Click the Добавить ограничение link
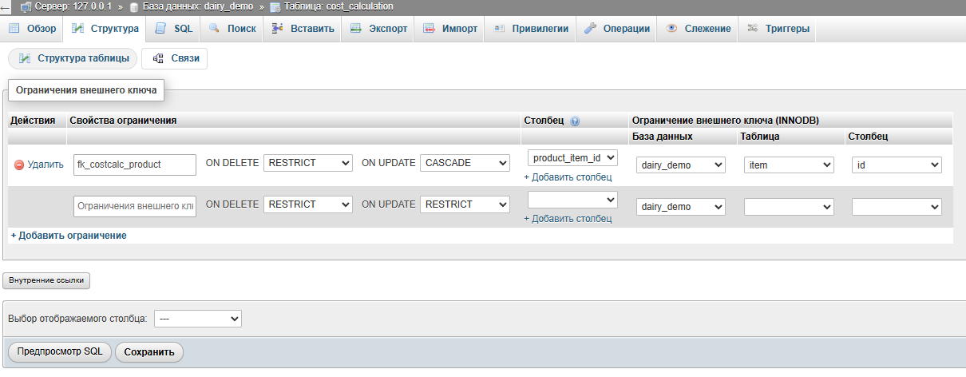The width and height of the screenshot is (966, 377). coord(68,236)
